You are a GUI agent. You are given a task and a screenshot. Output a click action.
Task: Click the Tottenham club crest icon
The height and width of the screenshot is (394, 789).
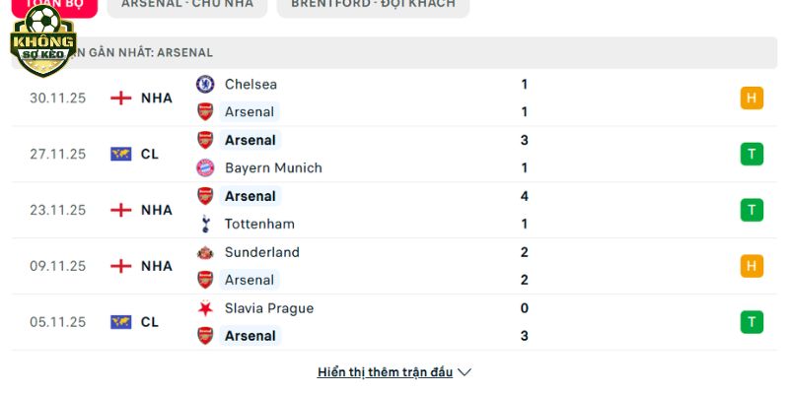tap(205, 224)
